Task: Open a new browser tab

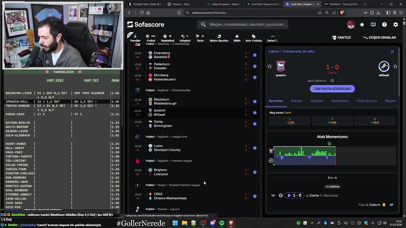Action: coord(365,4)
